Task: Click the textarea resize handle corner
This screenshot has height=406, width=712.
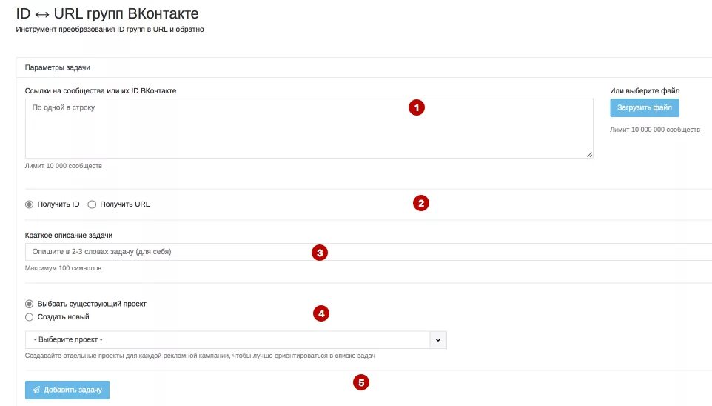Action: [x=589, y=155]
